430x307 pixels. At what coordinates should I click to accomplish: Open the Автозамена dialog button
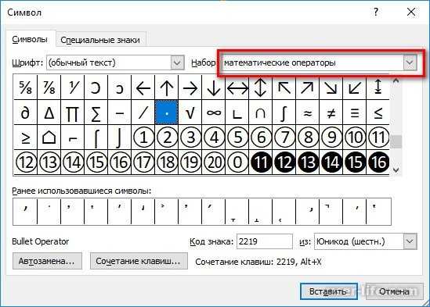(x=47, y=261)
